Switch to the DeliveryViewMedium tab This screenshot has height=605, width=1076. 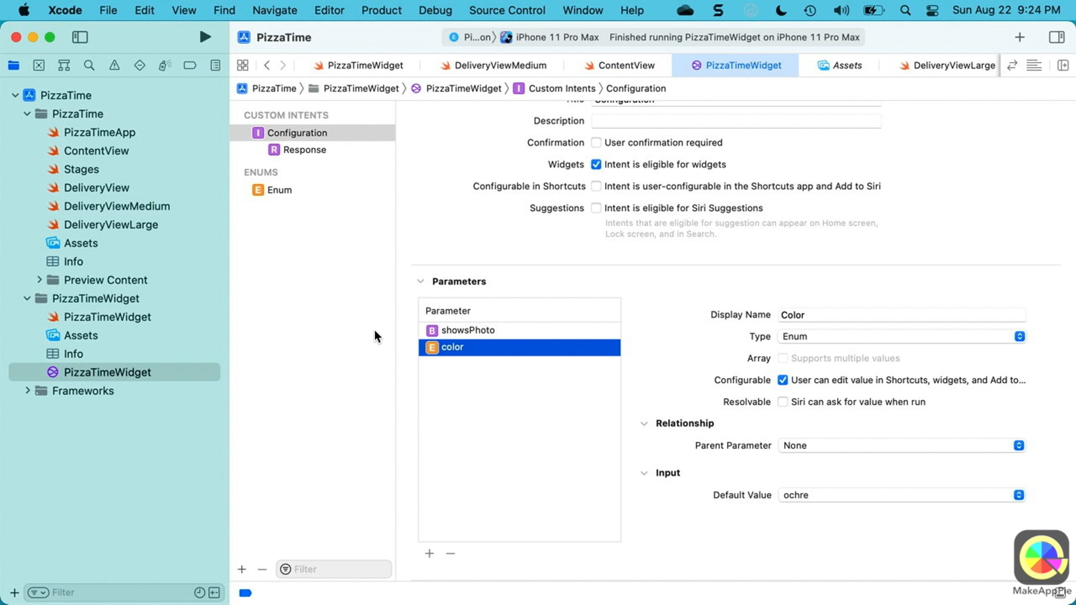tap(493, 65)
